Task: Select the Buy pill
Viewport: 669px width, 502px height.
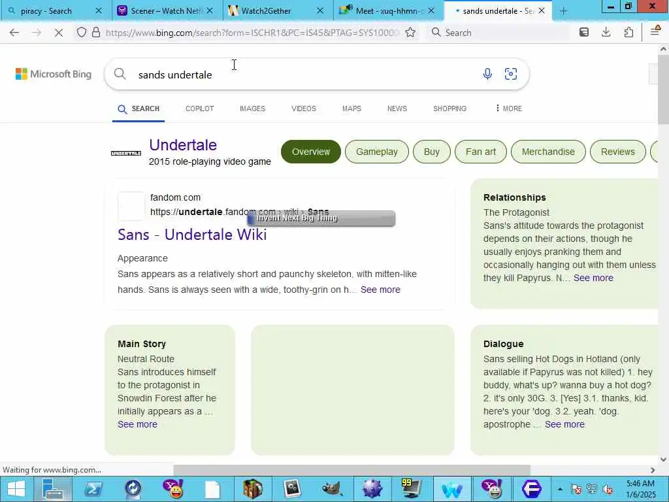Action: (432, 152)
